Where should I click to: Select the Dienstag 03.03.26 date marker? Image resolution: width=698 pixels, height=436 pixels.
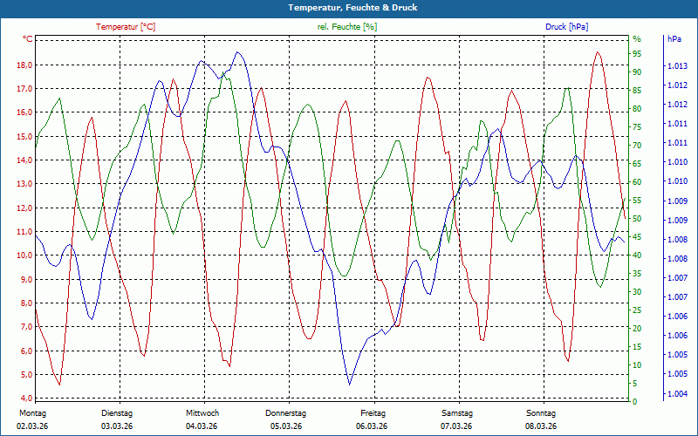pos(117,419)
